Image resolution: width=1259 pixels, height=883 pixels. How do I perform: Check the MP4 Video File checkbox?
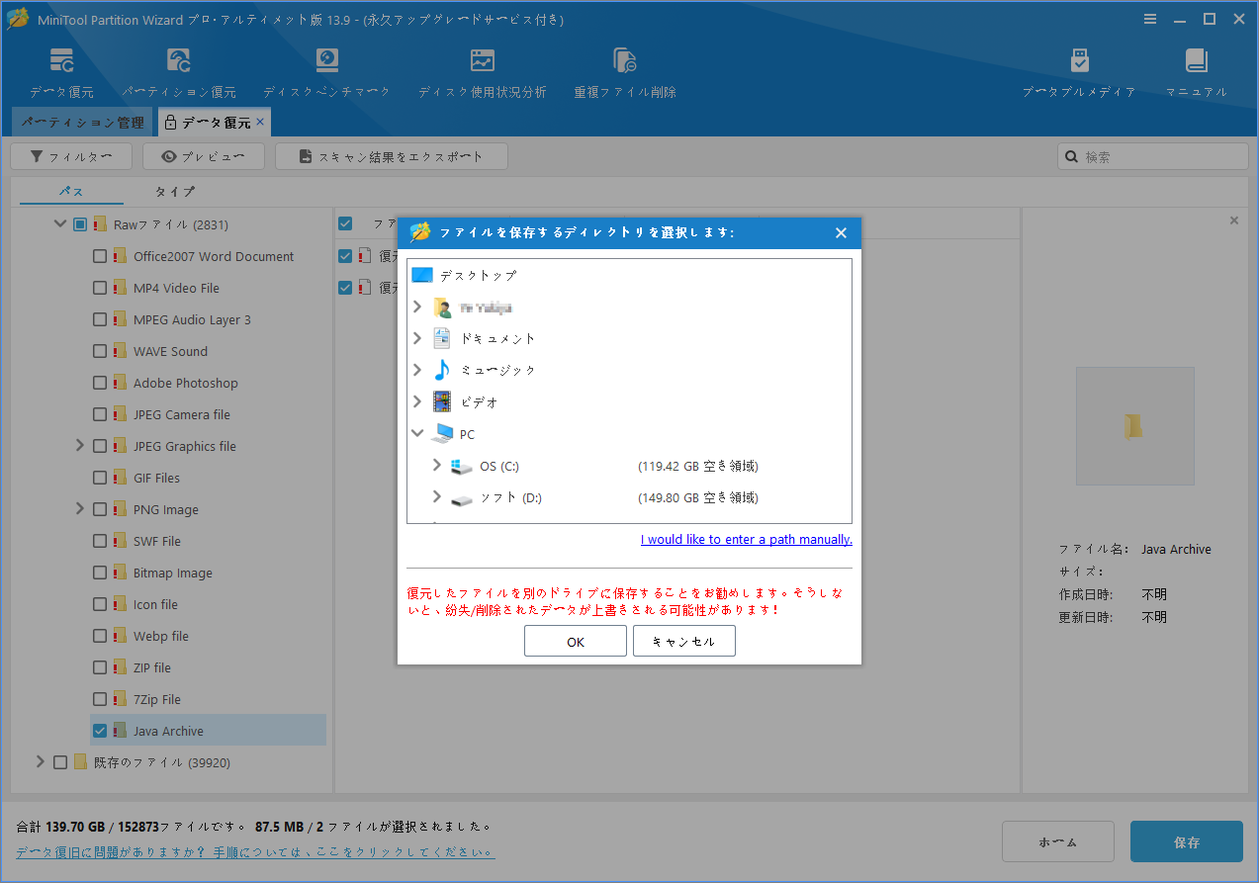pyautogui.click(x=100, y=288)
